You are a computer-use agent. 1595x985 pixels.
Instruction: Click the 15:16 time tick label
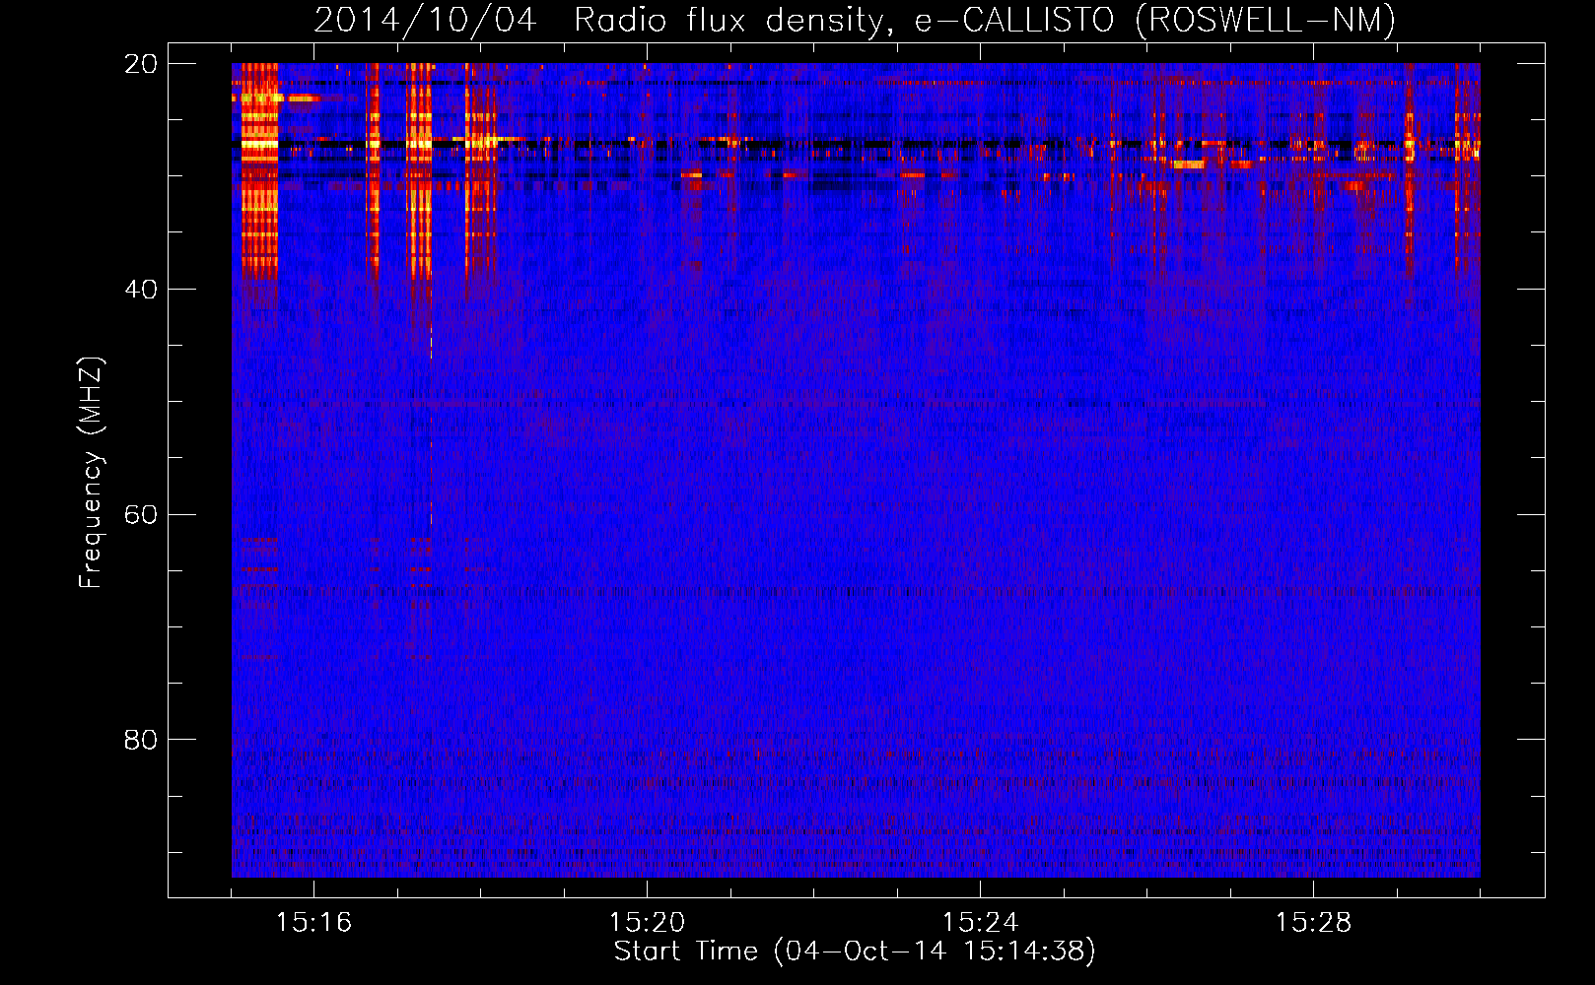coord(313,923)
